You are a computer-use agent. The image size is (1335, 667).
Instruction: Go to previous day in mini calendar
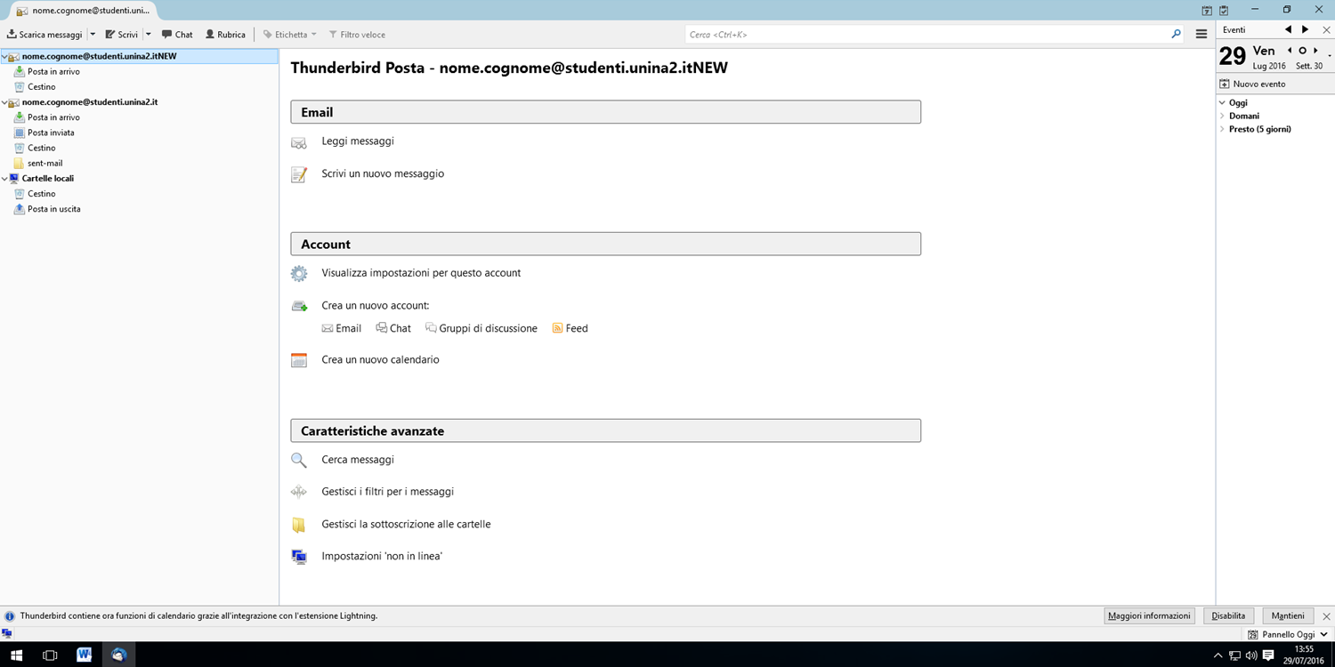(1290, 51)
